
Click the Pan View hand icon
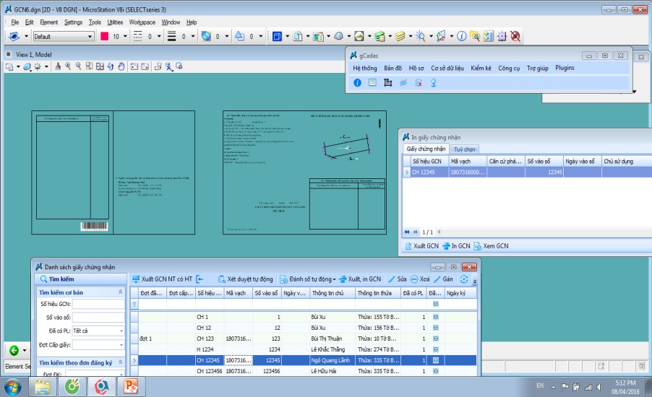121,66
